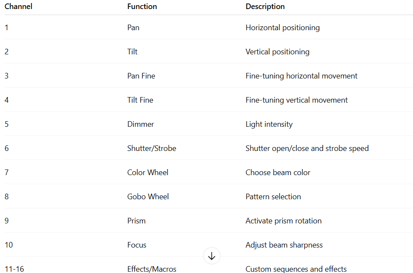
Task: Click the Shutter/Strobe cell
Action: [151, 148]
